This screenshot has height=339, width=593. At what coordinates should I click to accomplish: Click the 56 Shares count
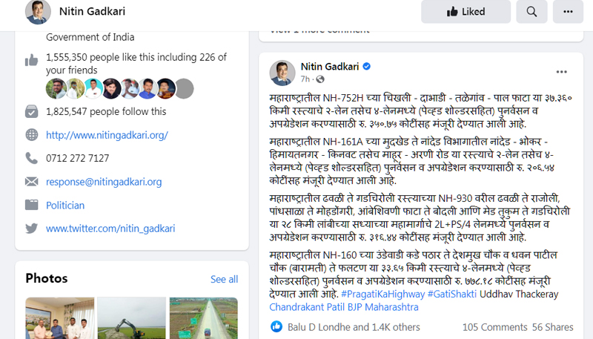[552, 327]
